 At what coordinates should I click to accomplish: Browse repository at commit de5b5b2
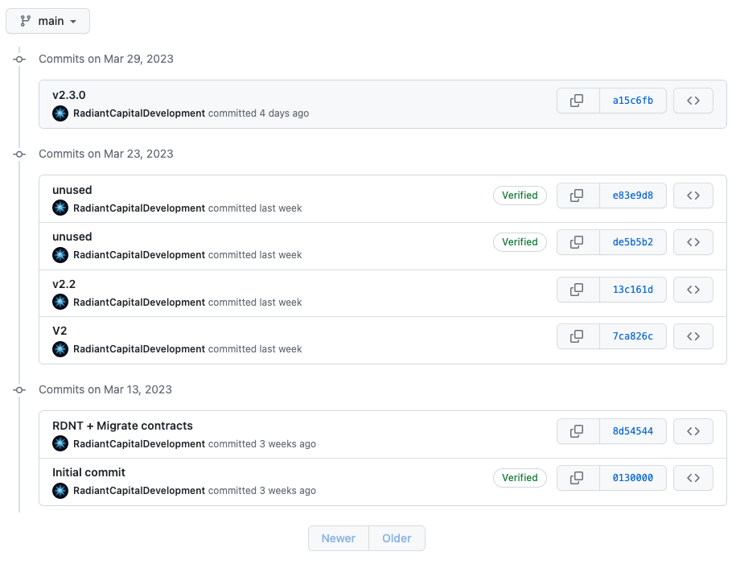tap(693, 242)
